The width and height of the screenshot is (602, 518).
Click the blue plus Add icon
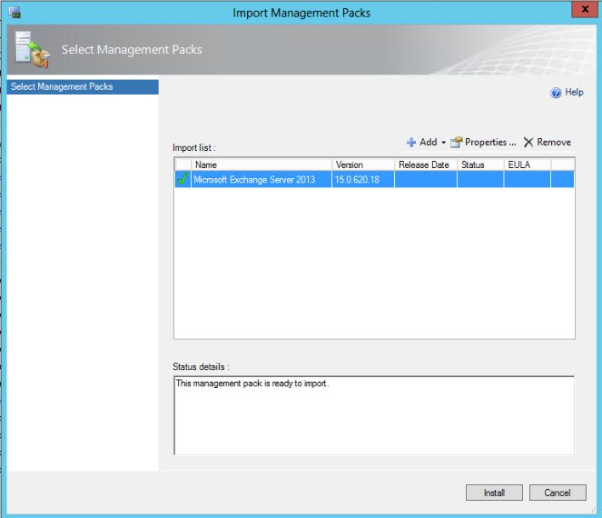coord(410,143)
